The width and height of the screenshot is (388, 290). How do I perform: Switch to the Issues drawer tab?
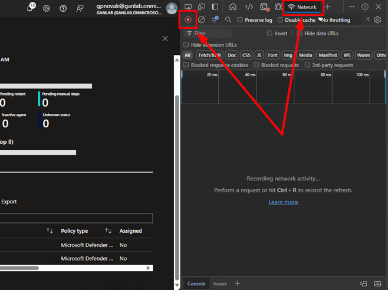(220, 284)
